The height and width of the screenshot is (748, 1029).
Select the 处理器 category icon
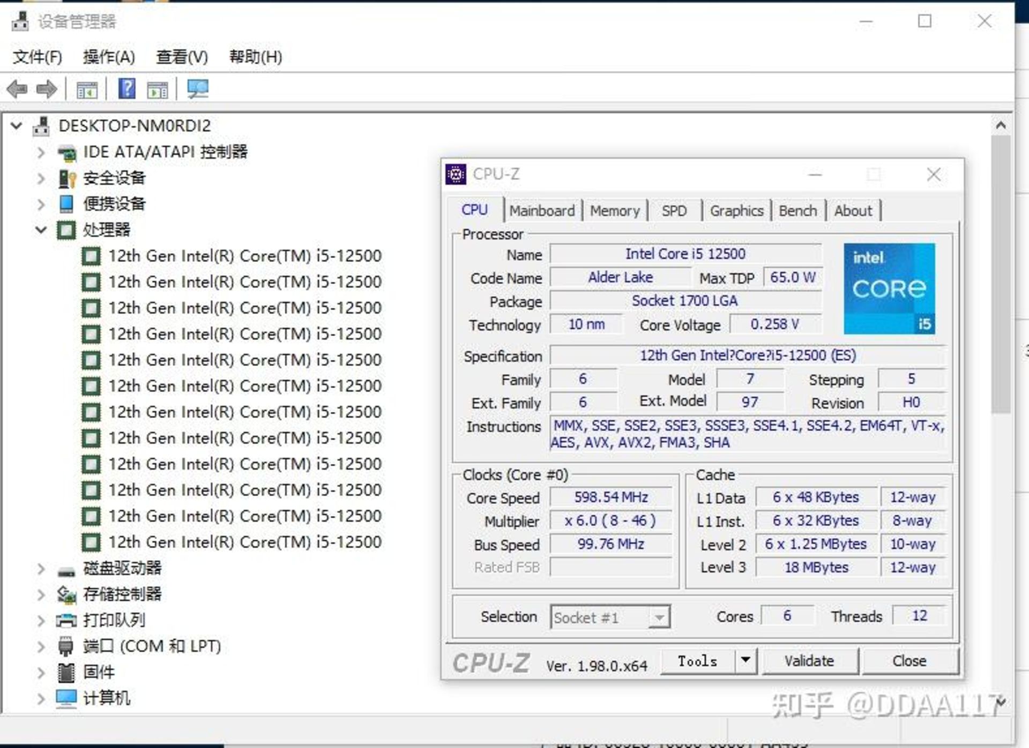[x=66, y=230]
